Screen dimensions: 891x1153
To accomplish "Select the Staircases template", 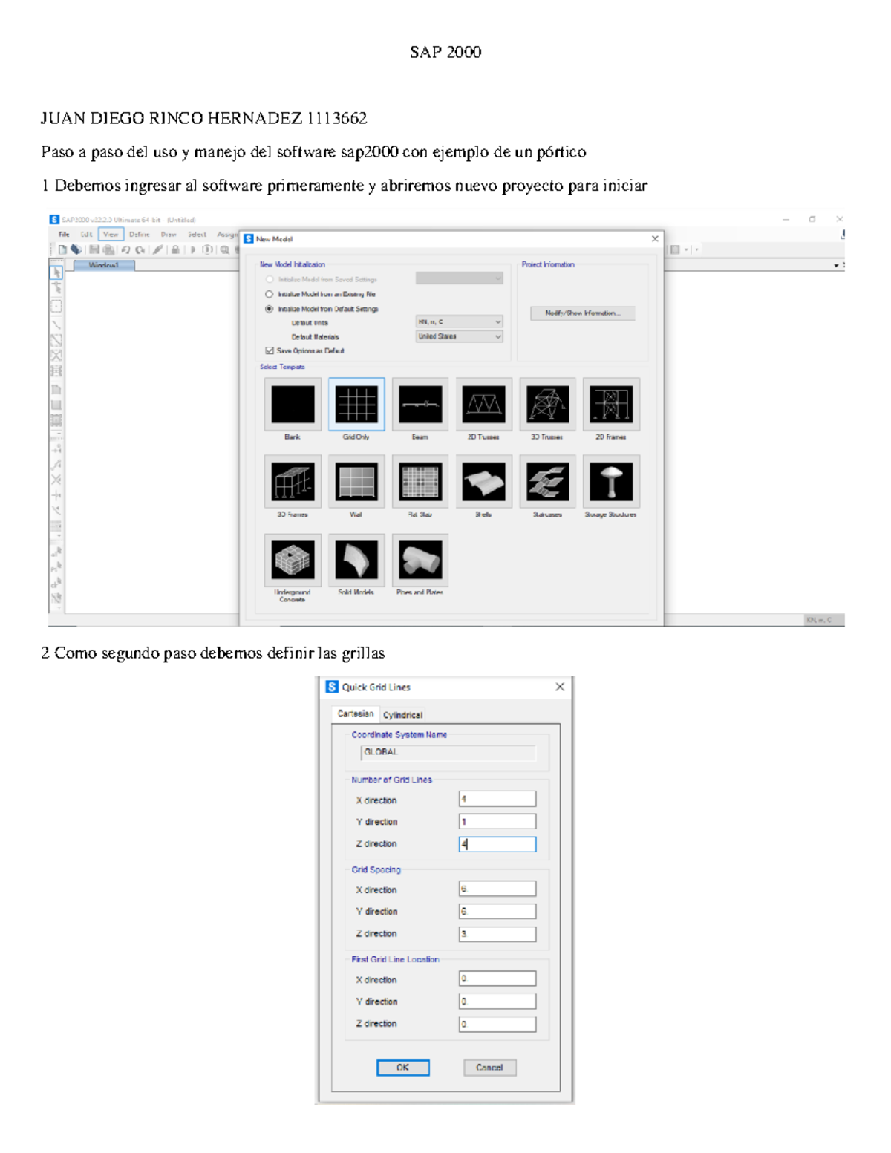I will pos(547,482).
